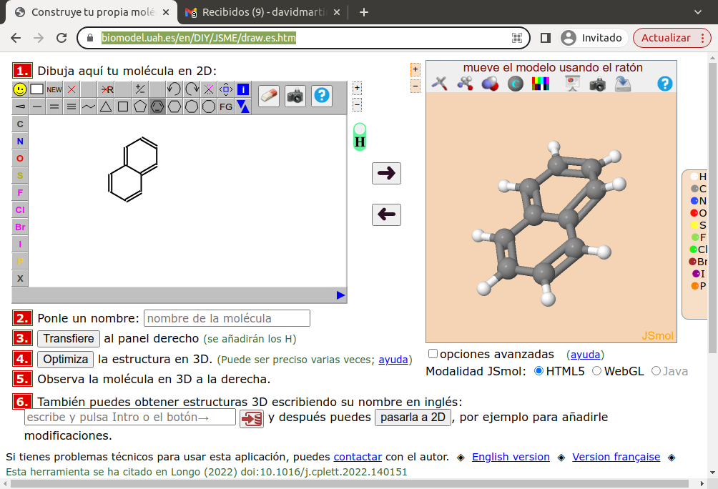
Task: Pick the red Oxygen color swatch
Action: [694, 213]
